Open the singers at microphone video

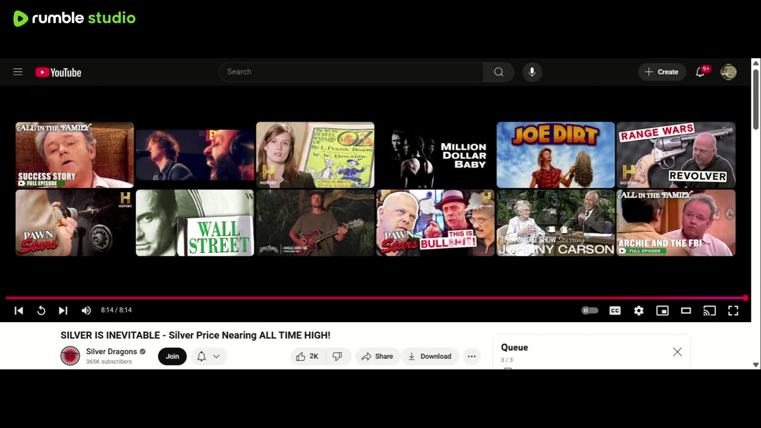point(195,155)
